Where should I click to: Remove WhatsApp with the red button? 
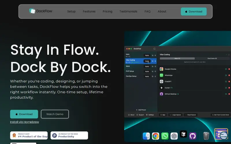(229, 75)
